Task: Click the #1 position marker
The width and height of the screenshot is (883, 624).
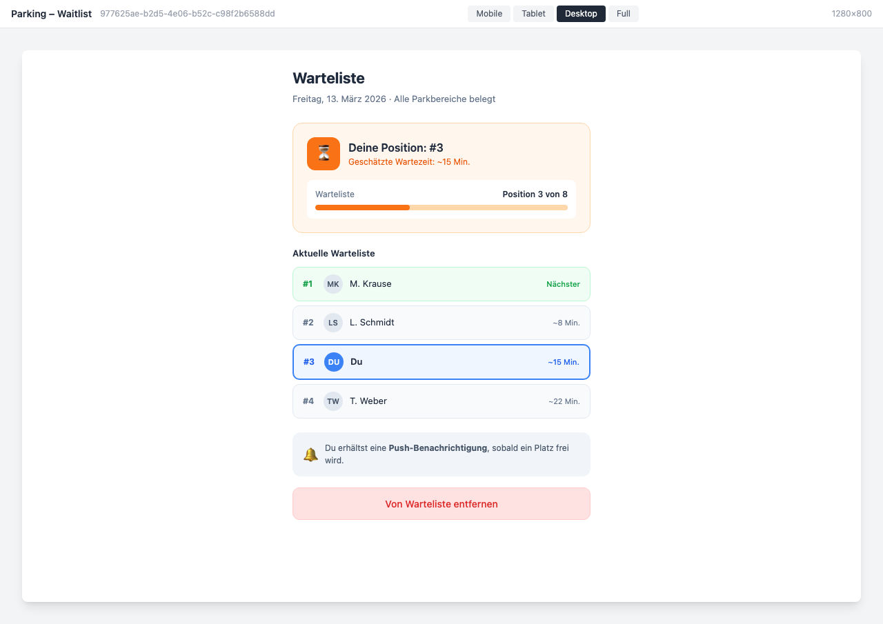Action: (x=308, y=283)
